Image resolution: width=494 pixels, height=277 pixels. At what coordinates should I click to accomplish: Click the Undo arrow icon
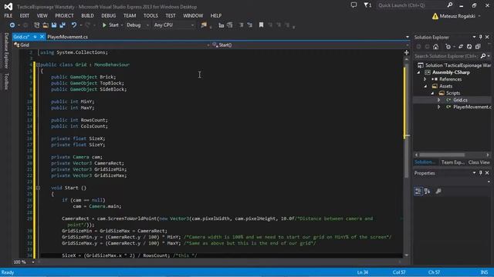(x=74, y=25)
